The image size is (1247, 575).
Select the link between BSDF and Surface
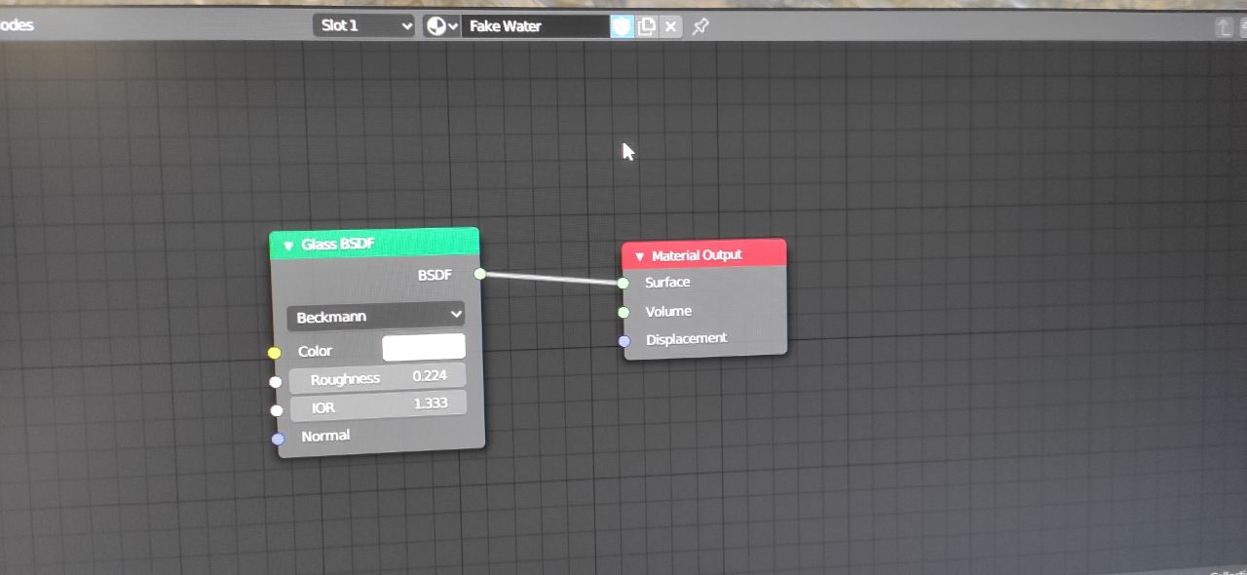point(551,279)
